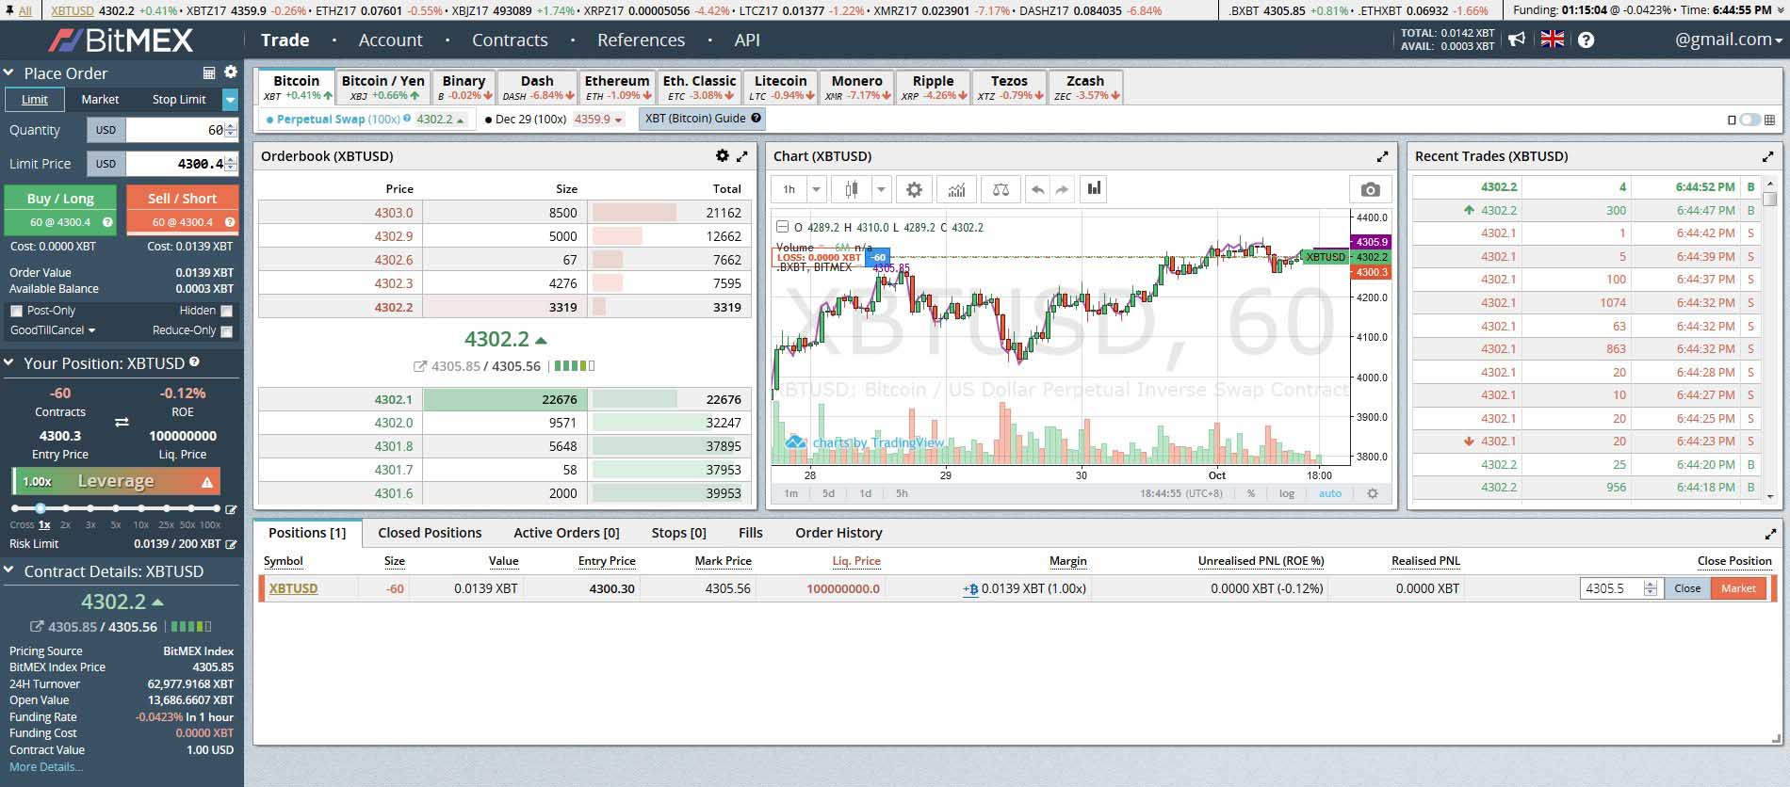This screenshot has width=1790, height=787.
Task: Open gmail.com account dropdown
Action: pyautogui.click(x=1729, y=40)
